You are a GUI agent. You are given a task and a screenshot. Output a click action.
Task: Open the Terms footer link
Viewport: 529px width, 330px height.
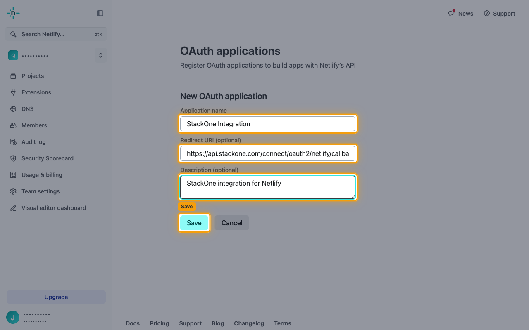[x=283, y=323]
